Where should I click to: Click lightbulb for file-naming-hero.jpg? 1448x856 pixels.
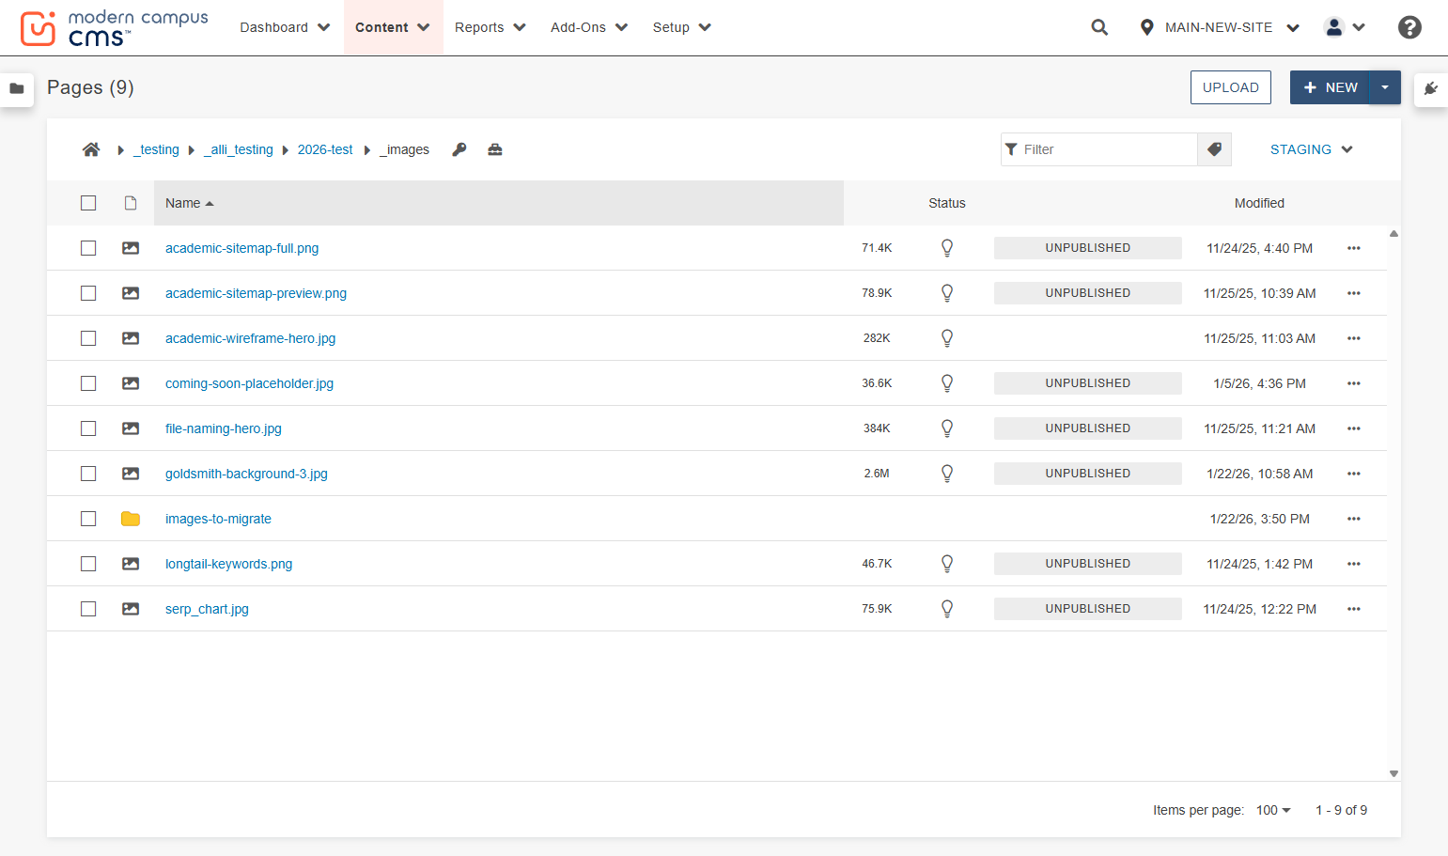(x=947, y=428)
